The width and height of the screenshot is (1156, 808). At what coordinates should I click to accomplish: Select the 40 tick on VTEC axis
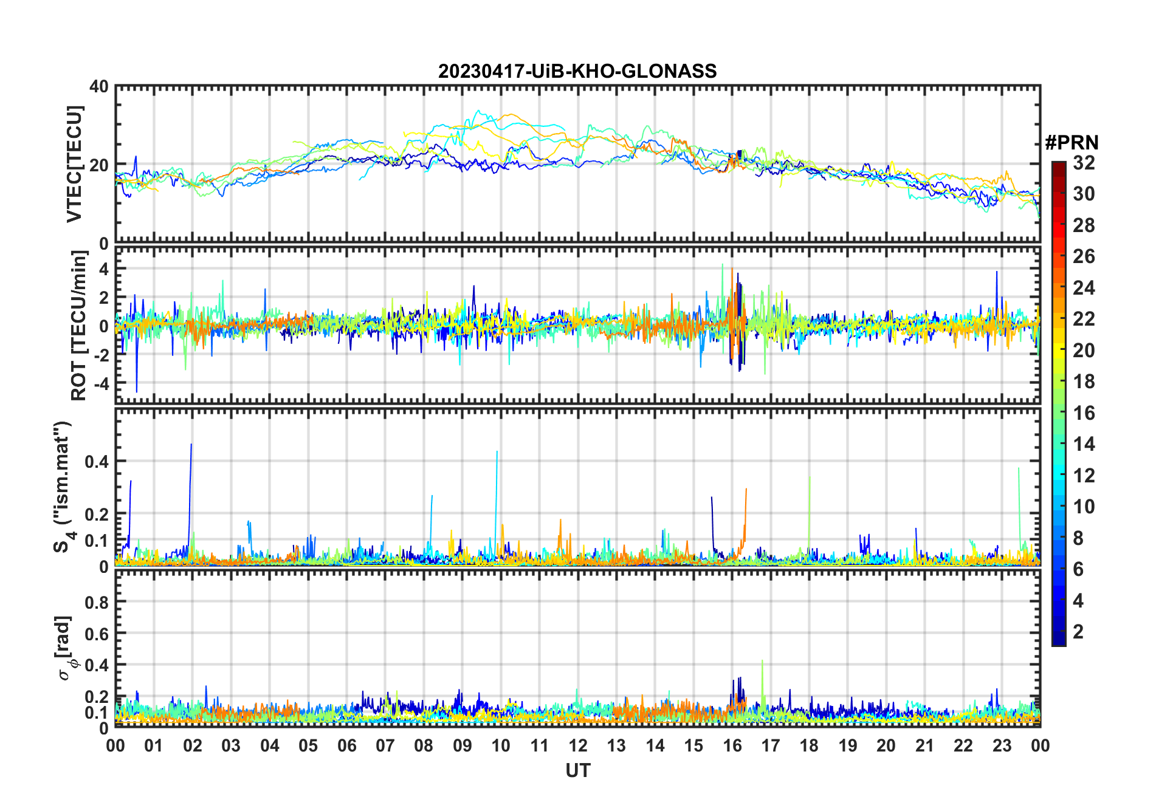pos(99,87)
